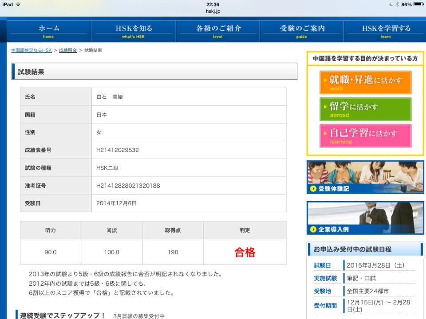Click the 阅读 column header
This screenshot has height=319, width=426.
112,230
